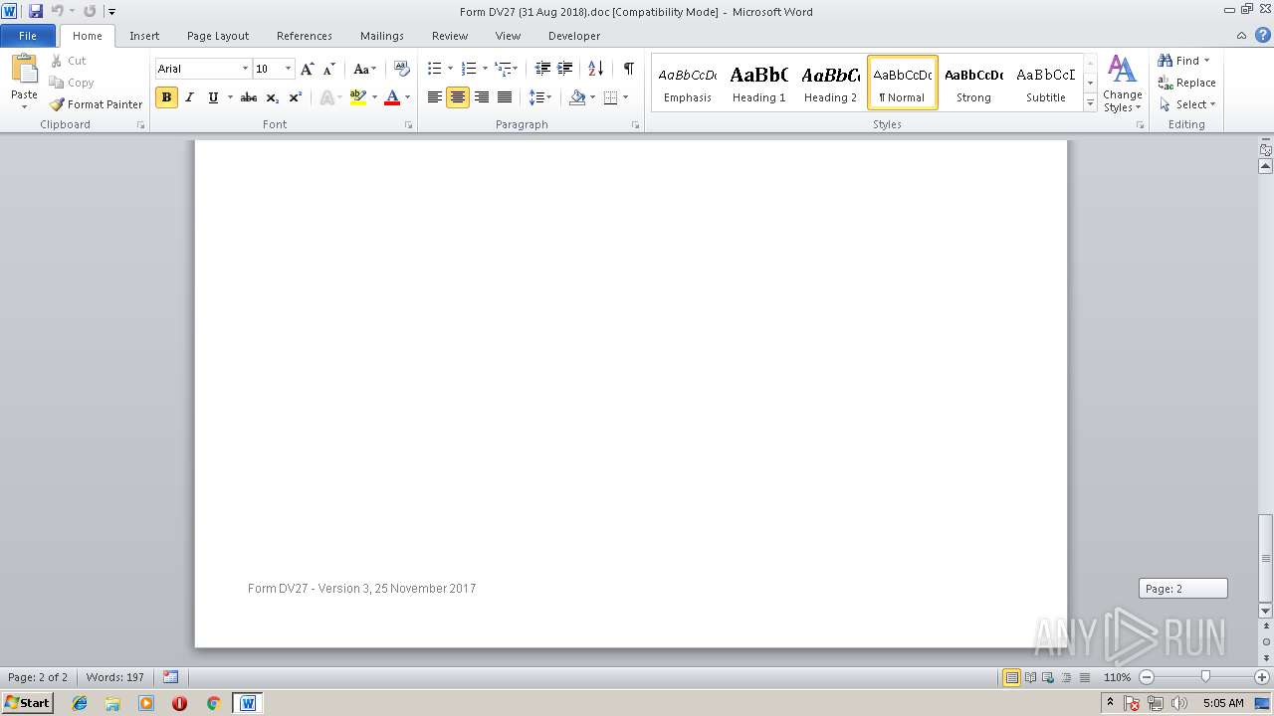1274x716 pixels.
Task: Click Words: 197 in status bar
Action: click(x=114, y=677)
